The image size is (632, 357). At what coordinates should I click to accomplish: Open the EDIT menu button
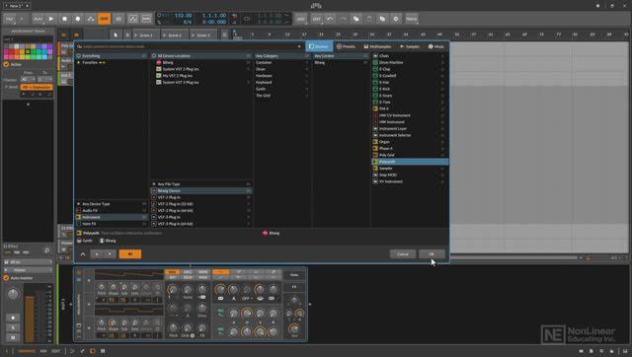(317, 19)
